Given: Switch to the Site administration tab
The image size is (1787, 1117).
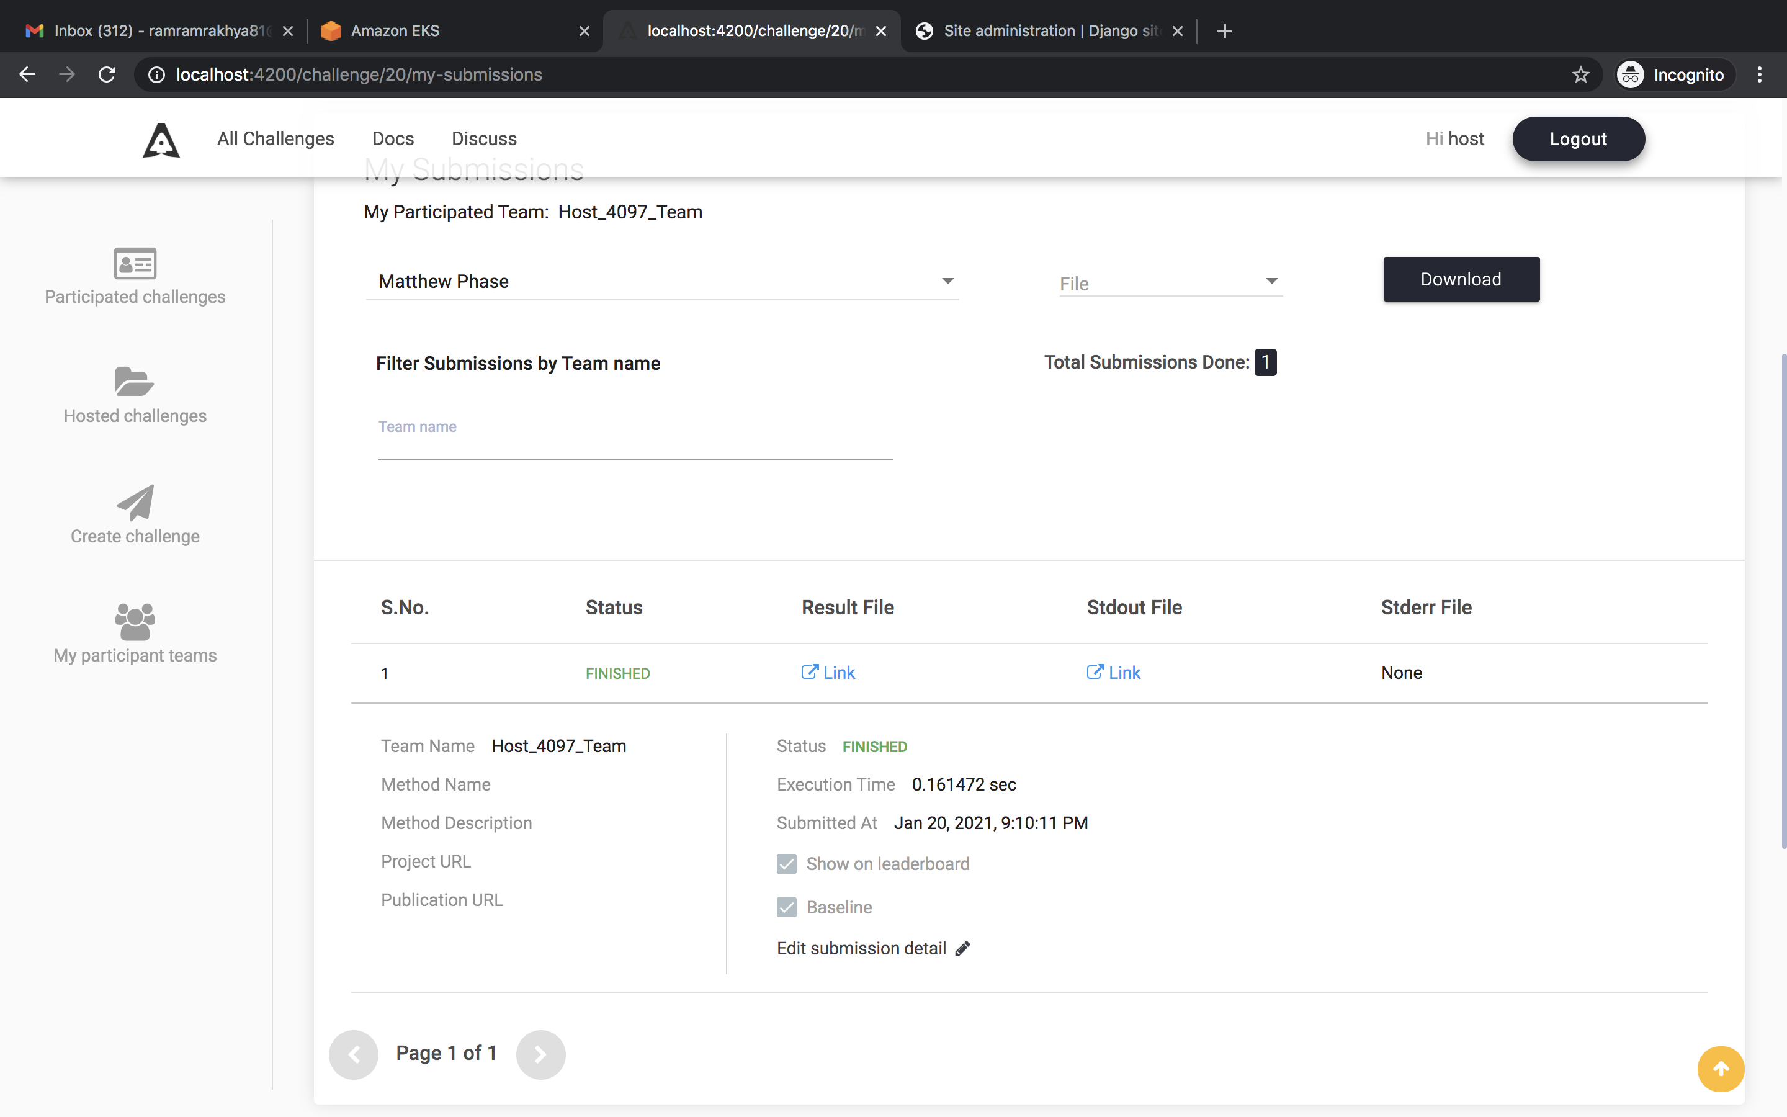Looking at the screenshot, I should pyautogui.click(x=1034, y=30).
